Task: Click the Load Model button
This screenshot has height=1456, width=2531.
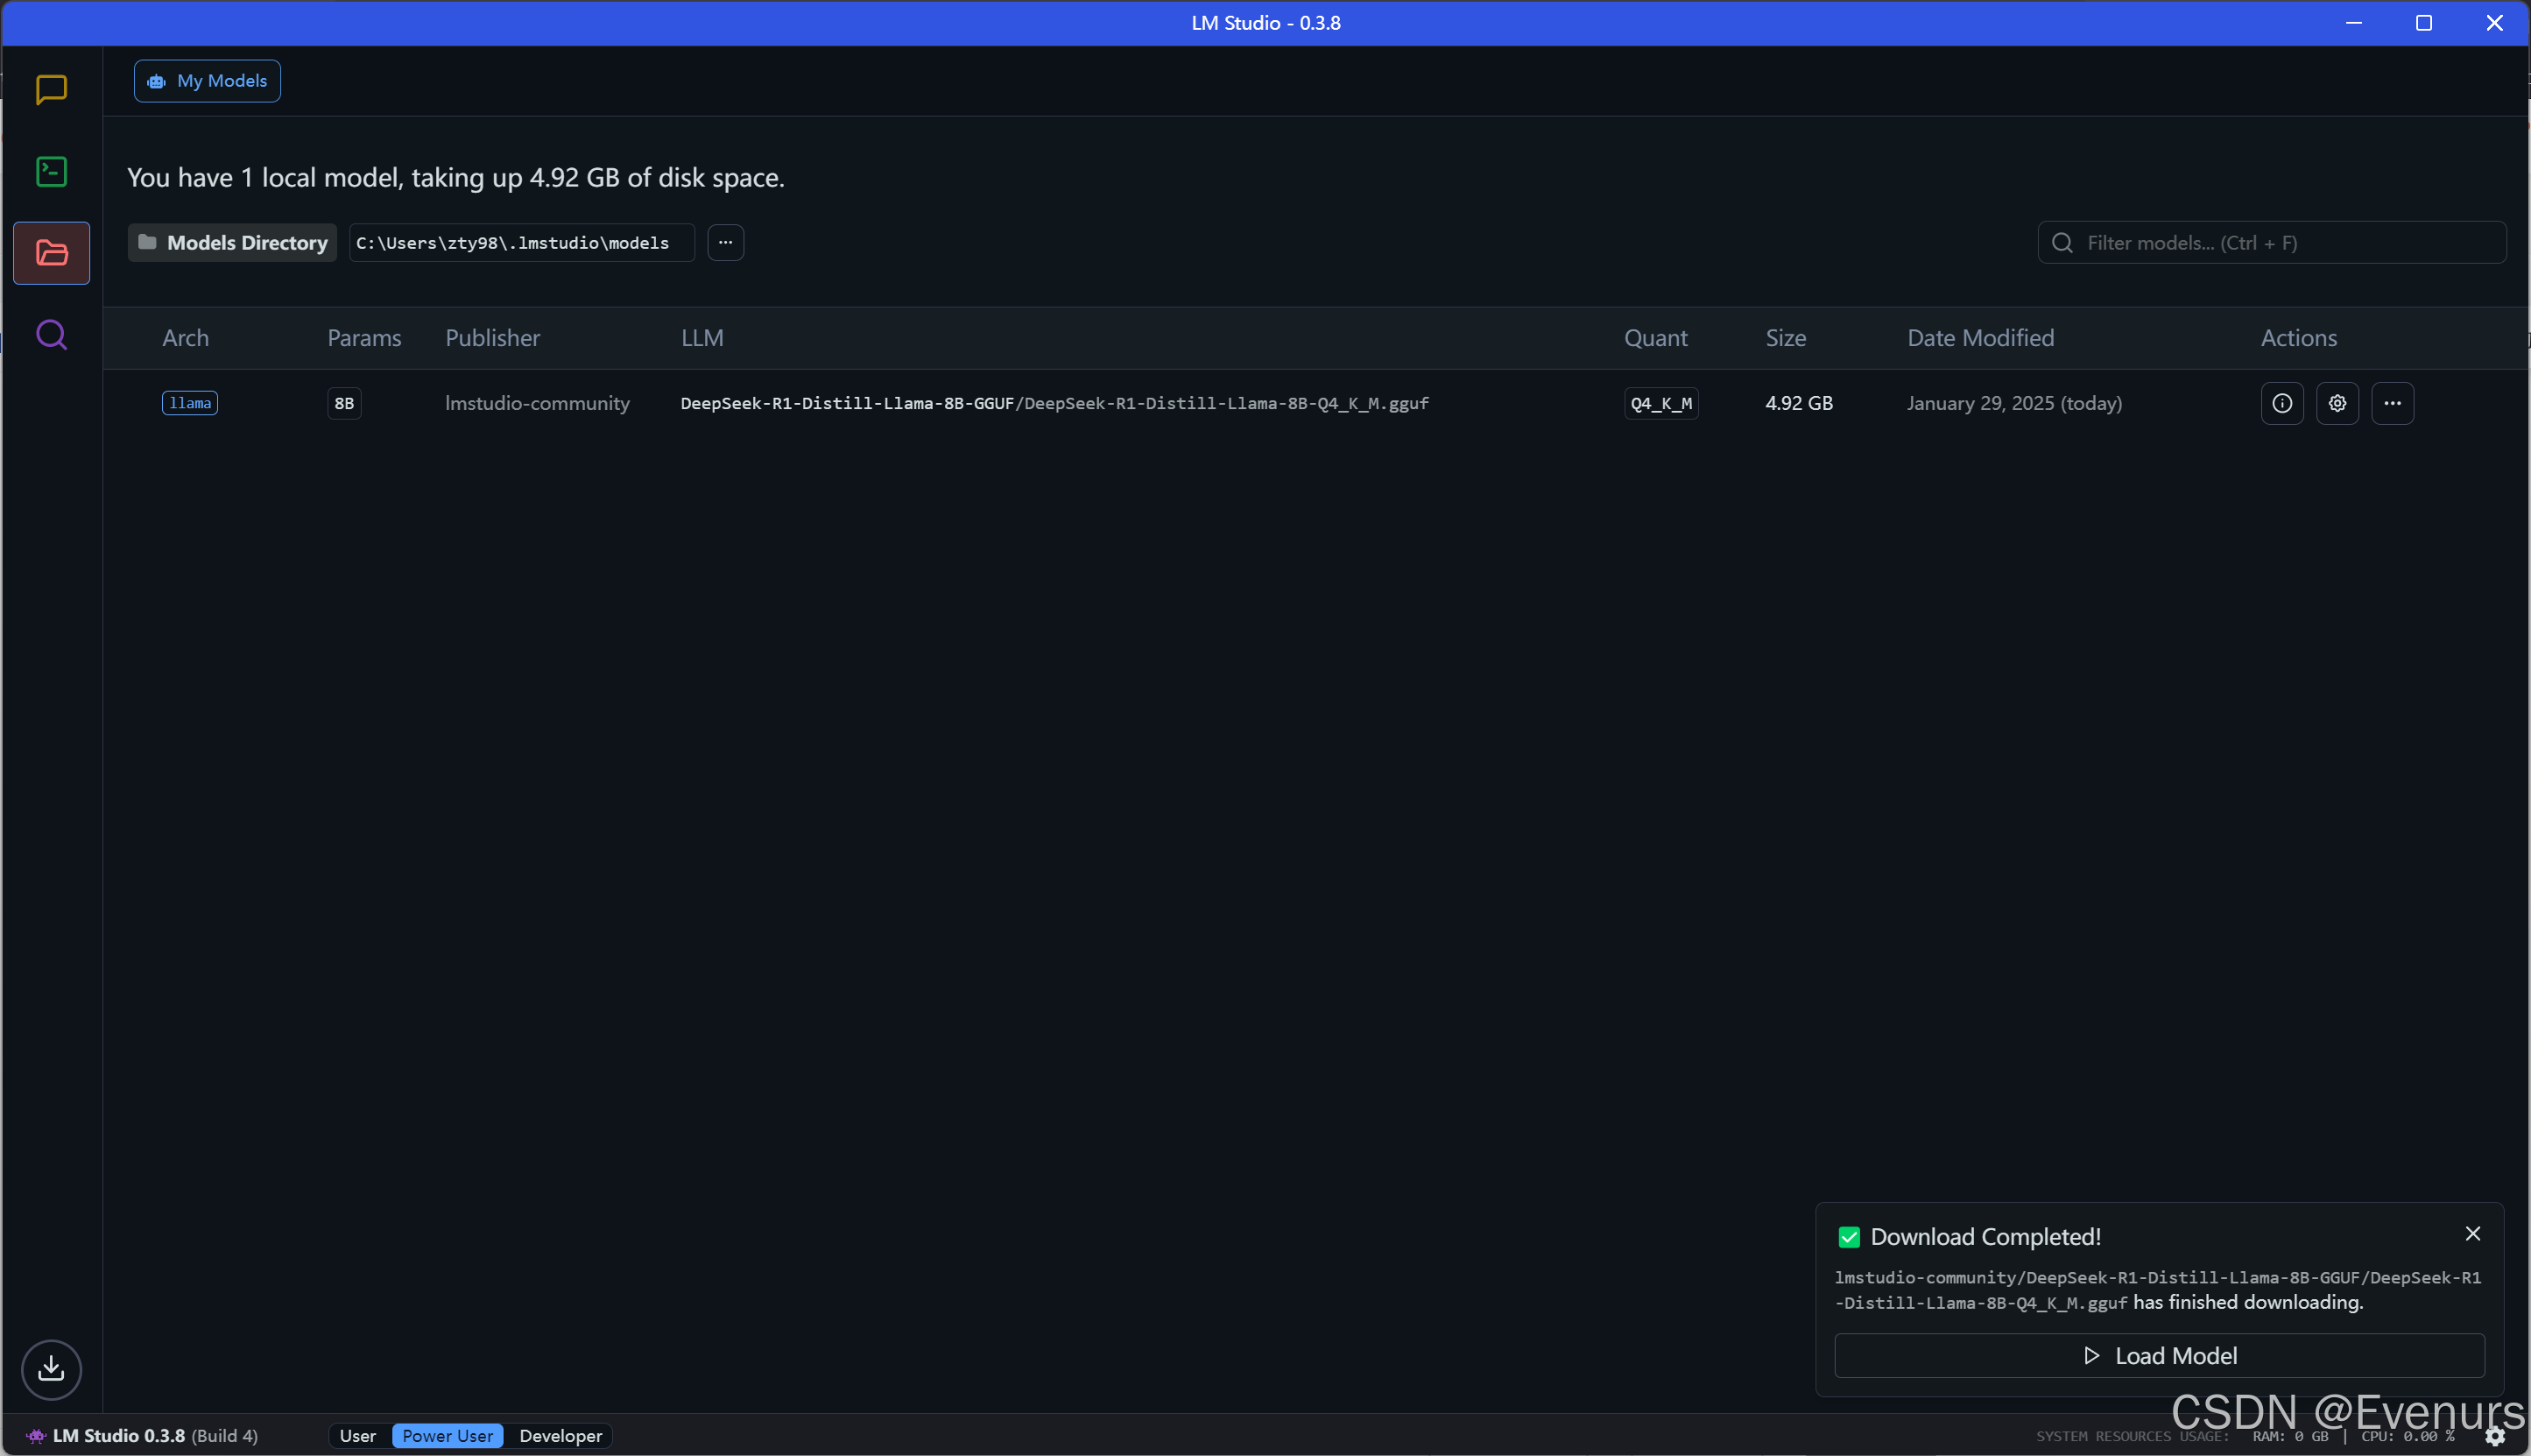Action: pos(2159,1356)
